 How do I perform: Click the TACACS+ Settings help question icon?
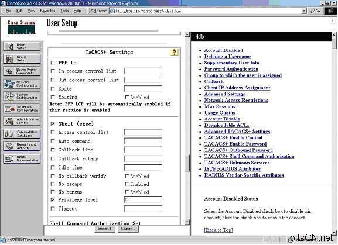pos(174,52)
